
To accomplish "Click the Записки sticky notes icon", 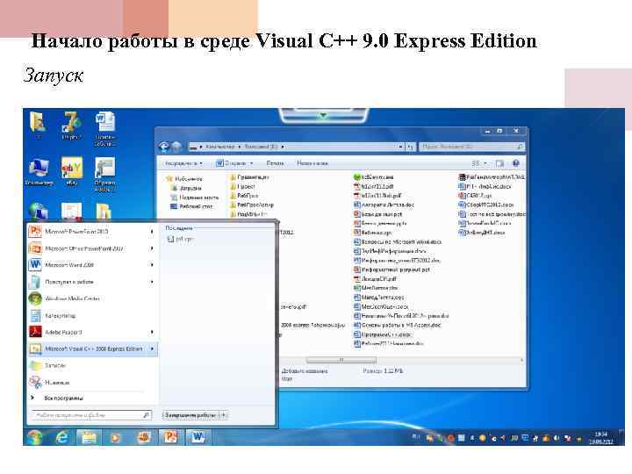I will coord(35,365).
